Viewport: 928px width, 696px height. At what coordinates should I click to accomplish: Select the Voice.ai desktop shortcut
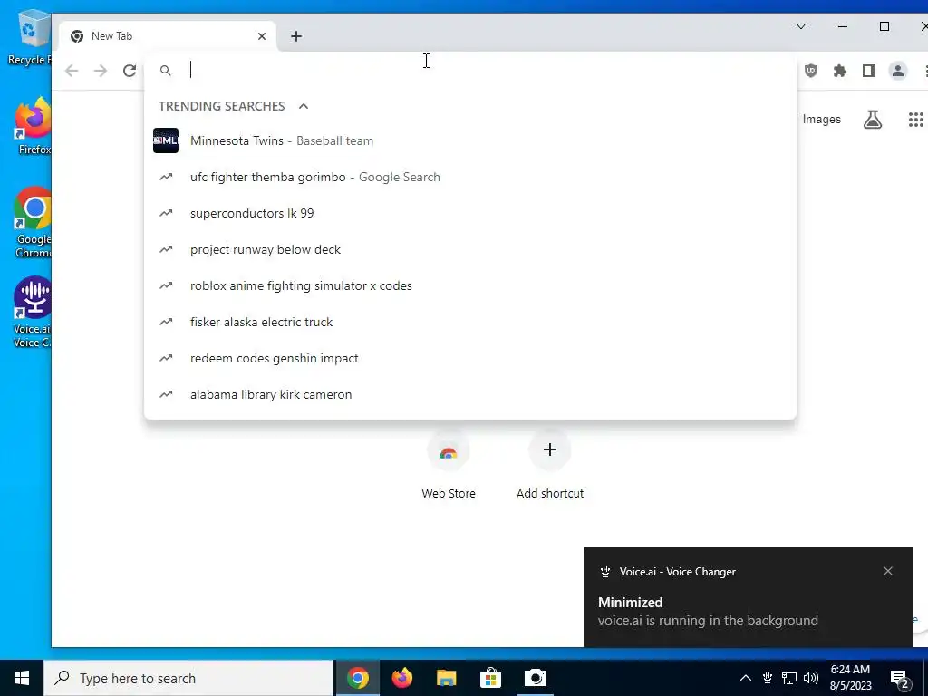[33, 313]
